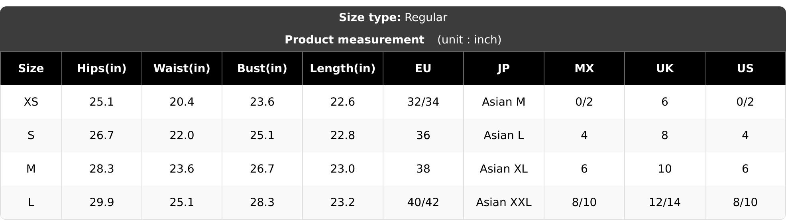786x220 pixels.
Task: Click the 29.9 hips value
Action: (x=102, y=202)
